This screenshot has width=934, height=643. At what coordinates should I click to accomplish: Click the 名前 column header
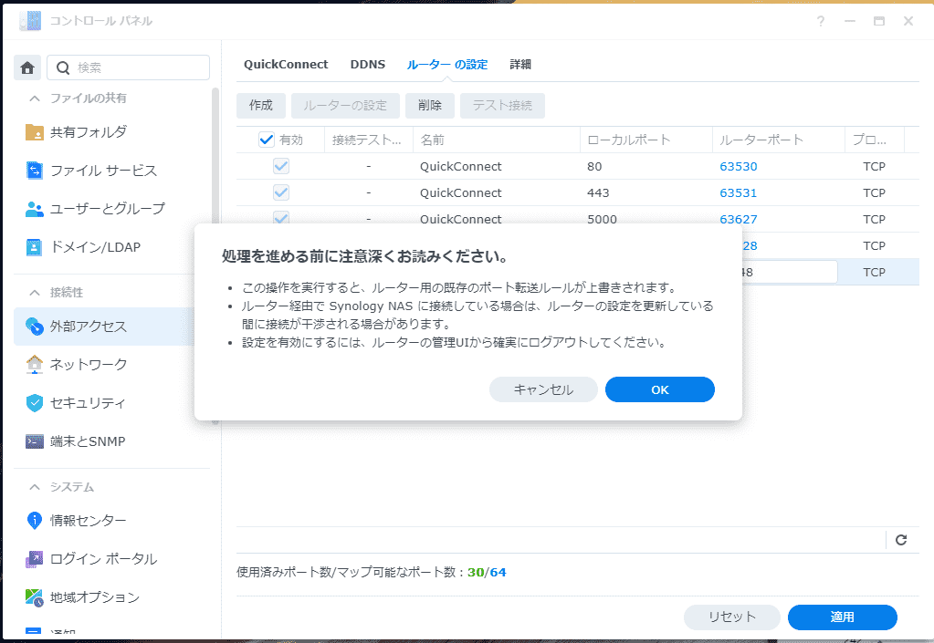[x=497, y=140]
